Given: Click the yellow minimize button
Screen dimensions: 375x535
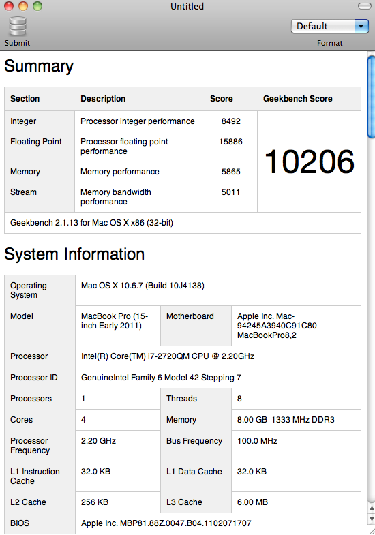Looking at the screenshot, I should [x=23, y=6].
